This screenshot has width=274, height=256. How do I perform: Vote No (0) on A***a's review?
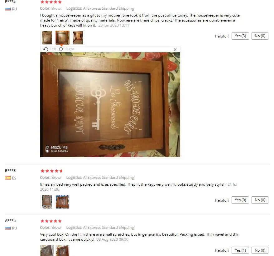pos(260,250)
